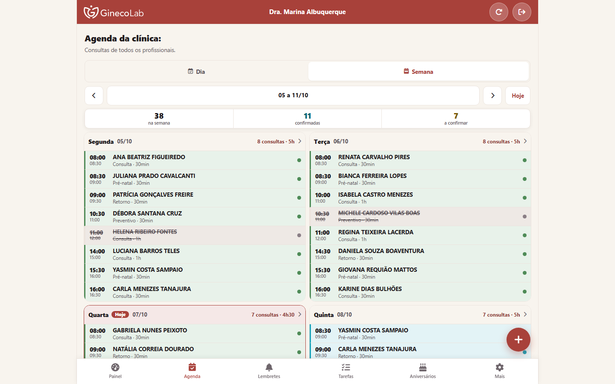
Task: Go to previous week arrow
Action: 94,96
